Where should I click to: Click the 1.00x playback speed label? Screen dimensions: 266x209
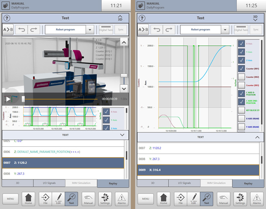coord(124,99)
